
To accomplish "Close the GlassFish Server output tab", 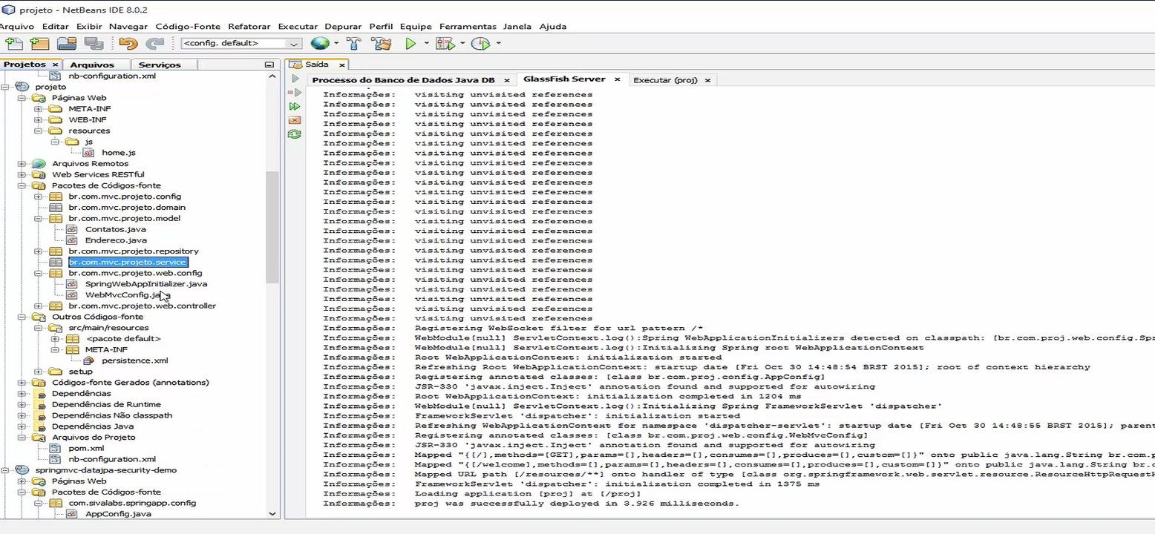I will [617, 79].
